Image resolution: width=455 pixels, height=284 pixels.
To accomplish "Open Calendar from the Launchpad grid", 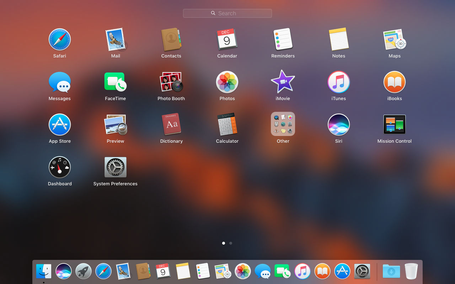I will click(227, 39).
